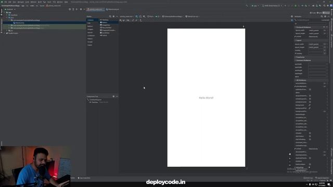Click the Select Design Surface icon
Screen dimensions: 333x187
(136, 16)
